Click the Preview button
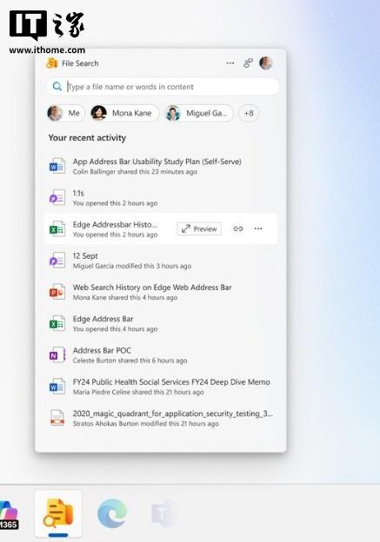380x542 pixels. [x=199, y=228]
